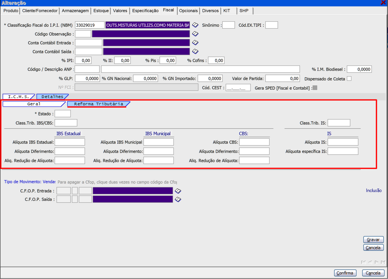Viewport: 388px width, 279px height.
Task: Open lookup for Conta Contábil Entrada
Action: tap(195, 43)
